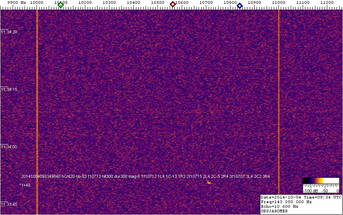The height and width of the screenshot is (215, 343).
Task: Click the red diamond frequency marker
Action: [173, 4]
